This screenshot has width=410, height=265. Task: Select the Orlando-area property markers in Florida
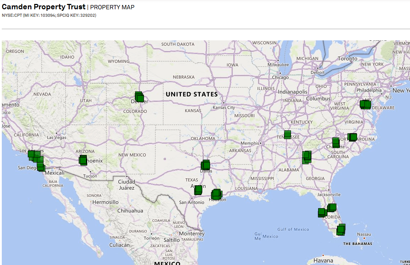[x=332, y=208]
